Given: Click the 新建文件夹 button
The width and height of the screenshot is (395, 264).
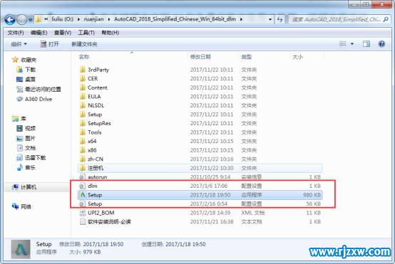Looking at the screenshot, I should pyautogui.click(x=84, y=44).
